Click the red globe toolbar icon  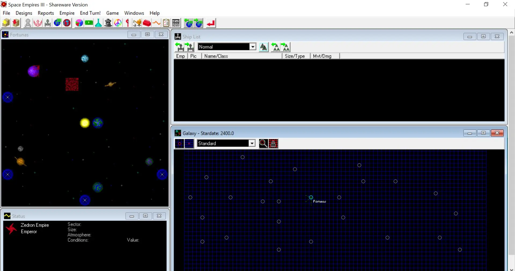click(x=67, y=23)
